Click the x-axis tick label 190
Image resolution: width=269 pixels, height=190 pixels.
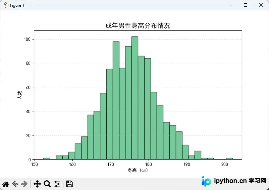(187, 164)
